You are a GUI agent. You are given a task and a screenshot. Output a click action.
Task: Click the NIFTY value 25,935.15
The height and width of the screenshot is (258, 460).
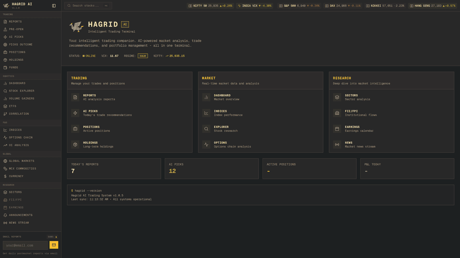point(177,56)
